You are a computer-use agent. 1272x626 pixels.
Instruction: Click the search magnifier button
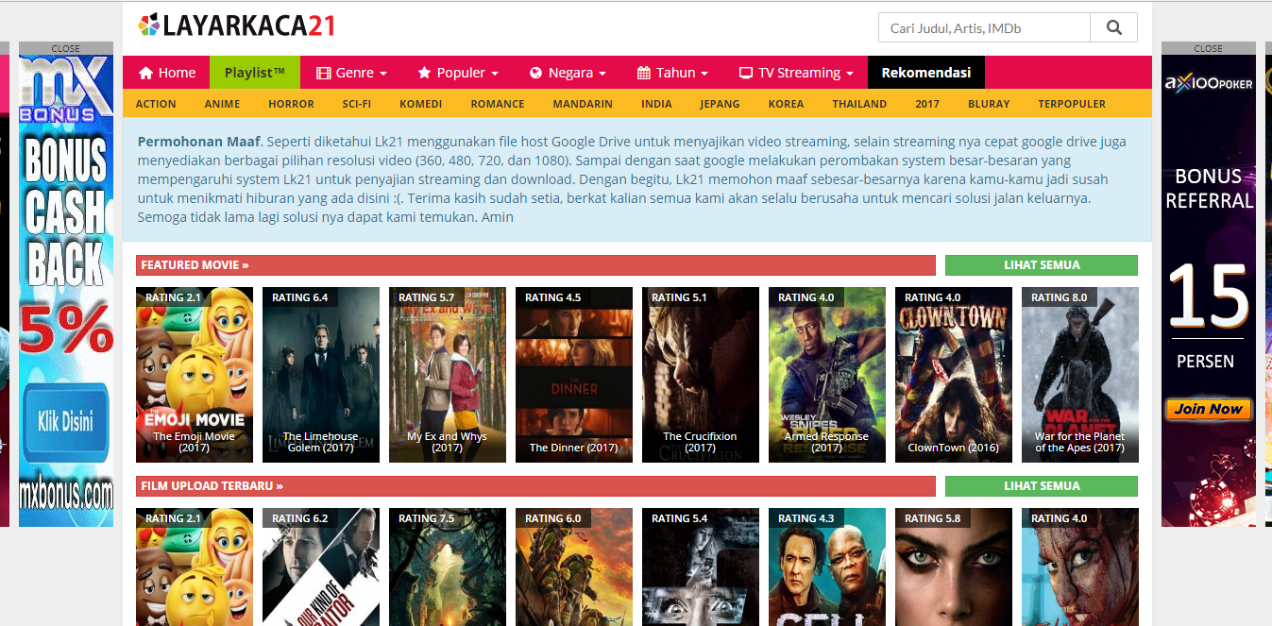(x=1113, y=27)
